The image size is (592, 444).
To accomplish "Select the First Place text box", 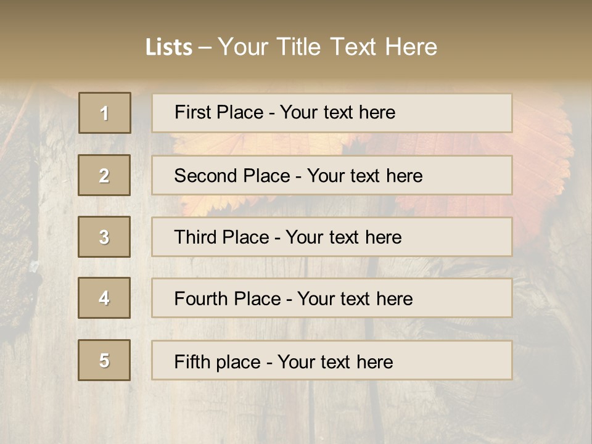I will [x=332, y=113].
